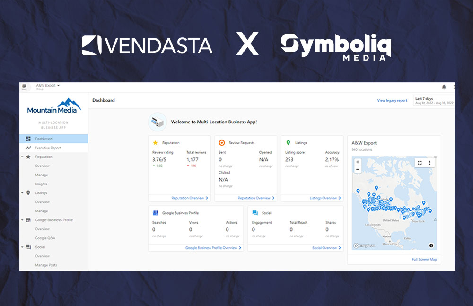Viewport: 473px width, 306px height.
Task: Click the map info icon
Action: 431,245
